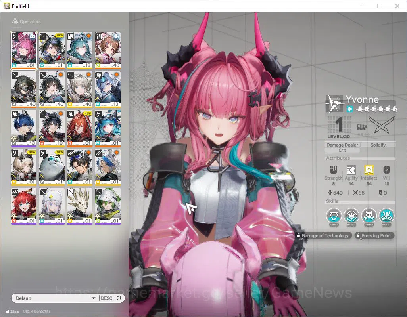This screenshot has height=317, width=407.
Task: Click the skull crossbones skill icon
Action: pyautogui.click(x=369, y=216)
